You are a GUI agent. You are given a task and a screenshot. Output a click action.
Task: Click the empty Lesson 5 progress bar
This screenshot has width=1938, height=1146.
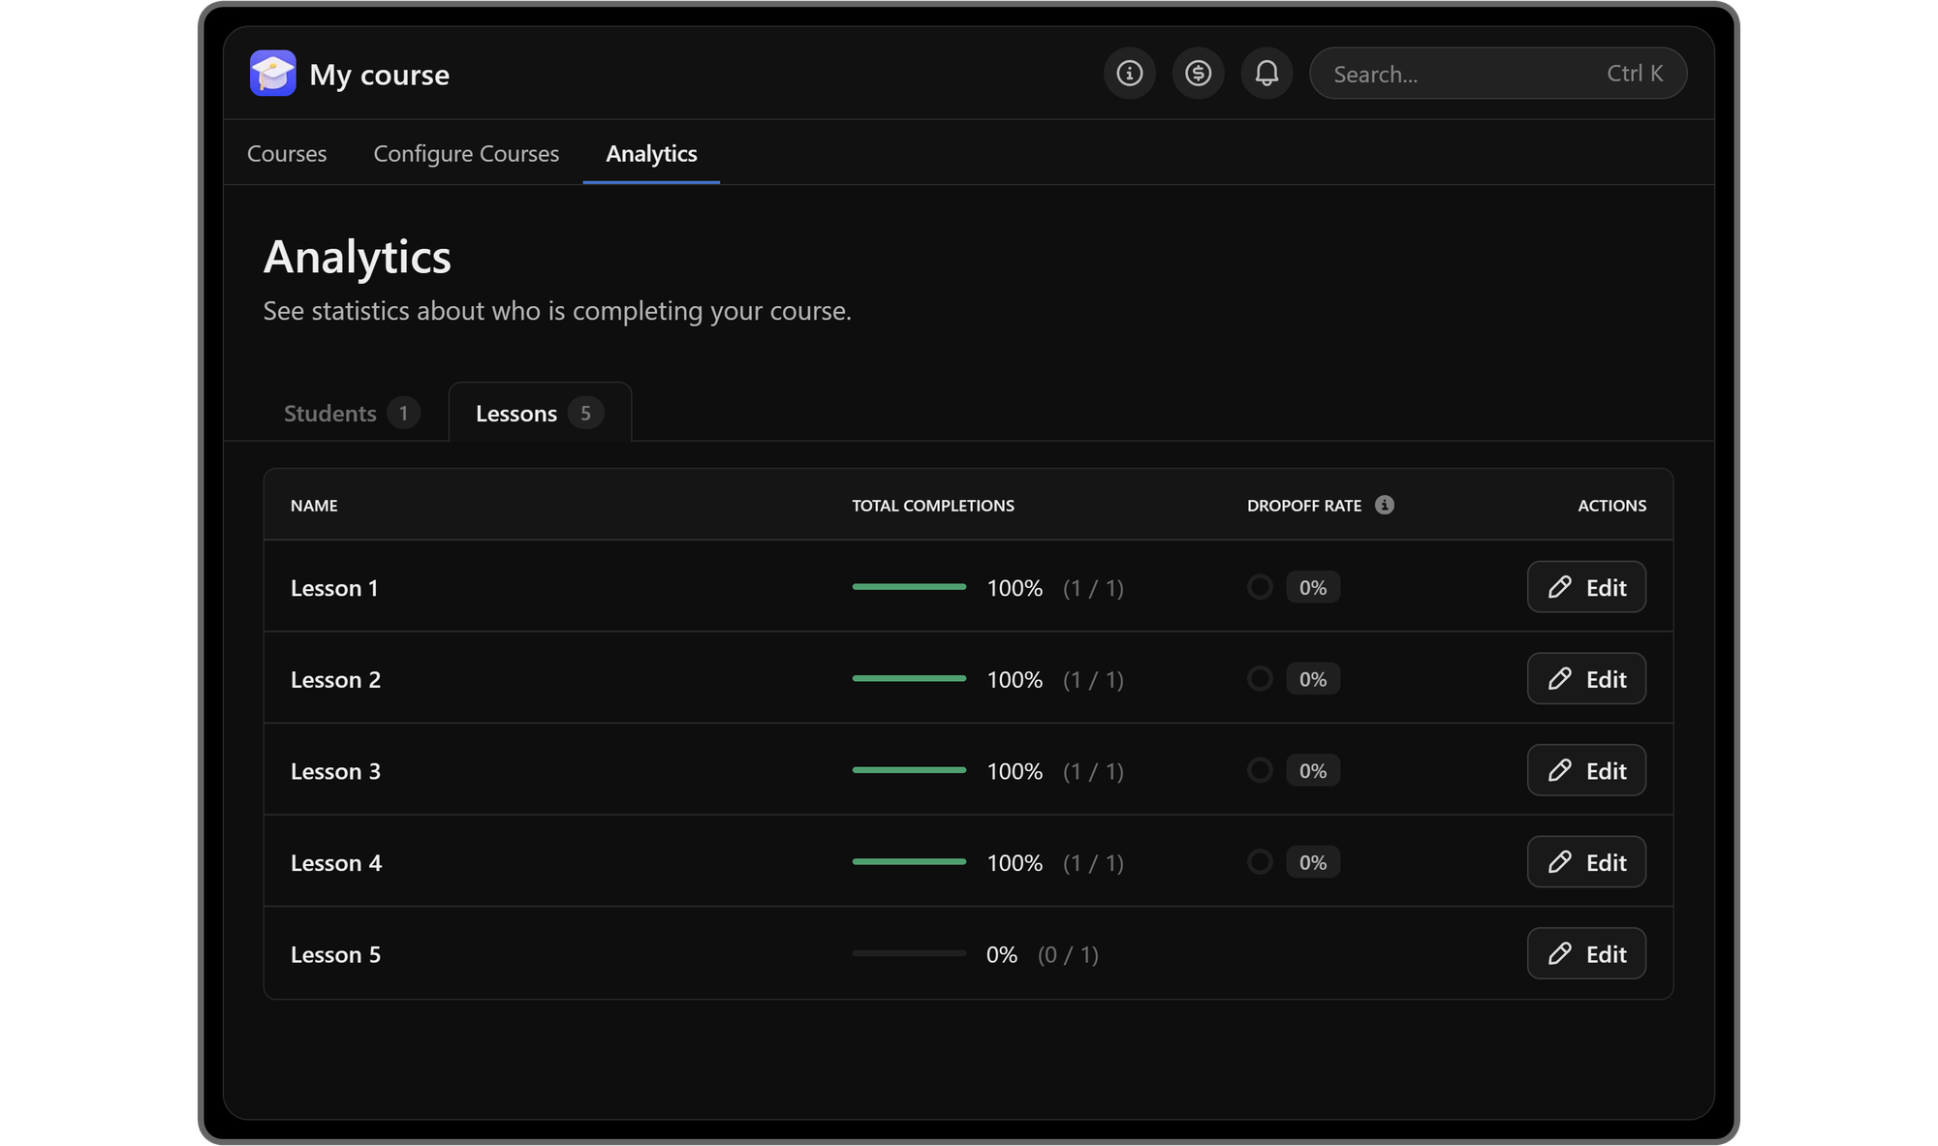click(909, 953)
